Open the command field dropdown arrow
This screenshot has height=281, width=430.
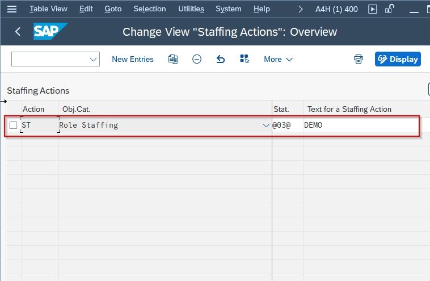93,59
